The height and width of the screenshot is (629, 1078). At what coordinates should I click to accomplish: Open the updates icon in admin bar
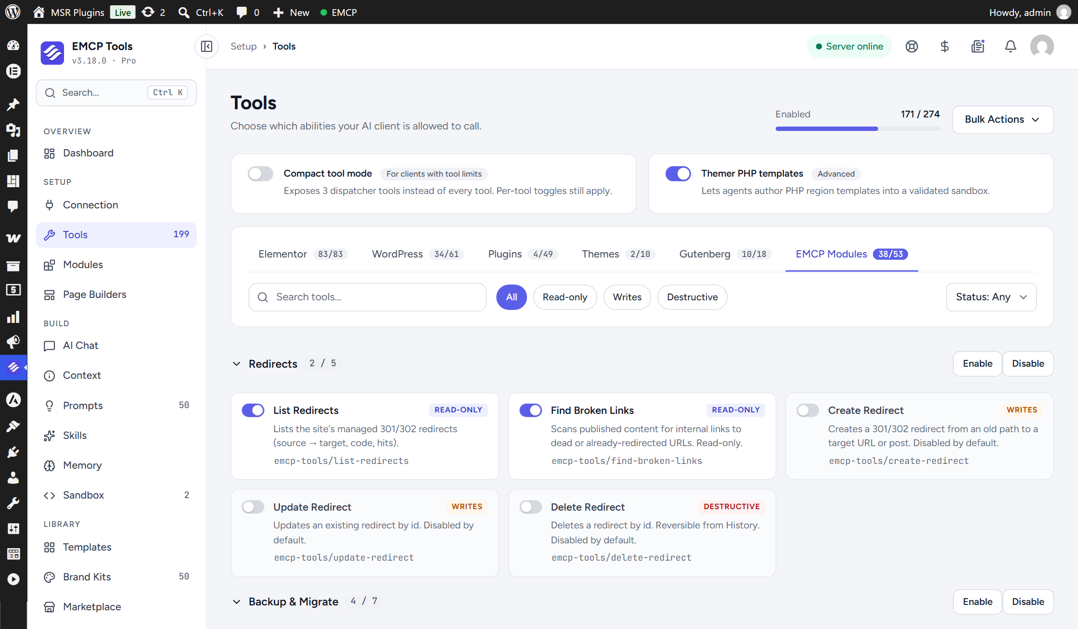click(x=153, y=12)
